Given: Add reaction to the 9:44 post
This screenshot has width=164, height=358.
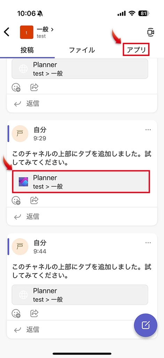Looking at the screenshot, I should (16, 314).
